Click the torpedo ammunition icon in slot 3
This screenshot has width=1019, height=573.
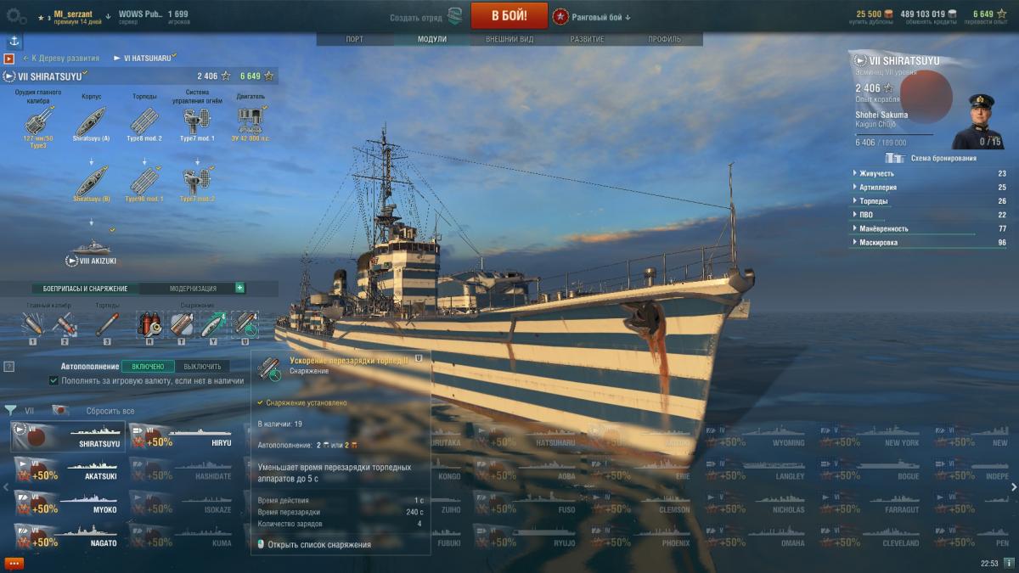coord(107,325)
